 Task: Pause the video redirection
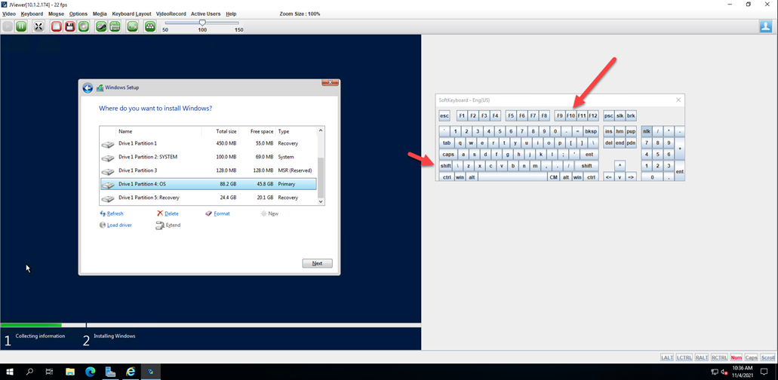[x=21, y=26]
